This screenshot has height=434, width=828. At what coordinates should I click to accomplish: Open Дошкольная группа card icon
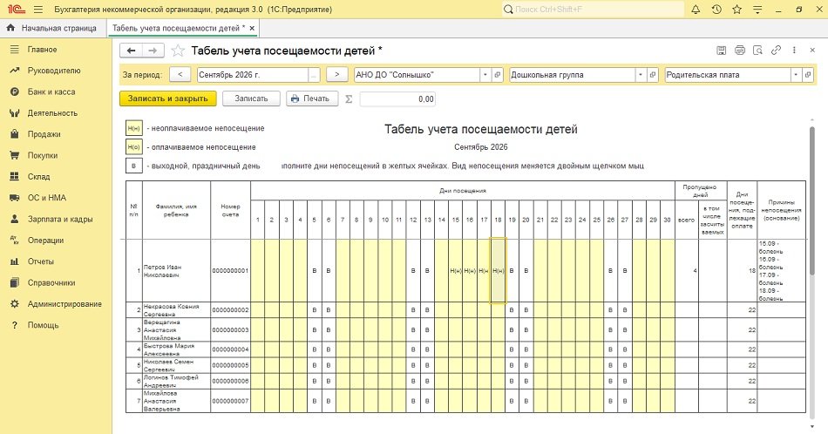653,75
